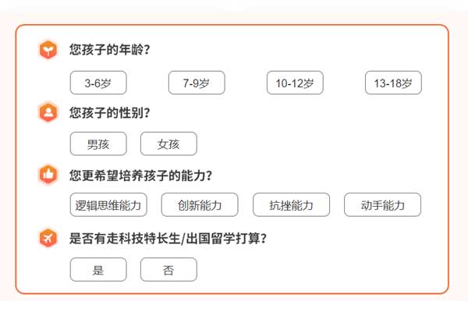Answer 否 to the study-abroad question
The width and height of the screenshot is (468, 312).
[168, 270]
